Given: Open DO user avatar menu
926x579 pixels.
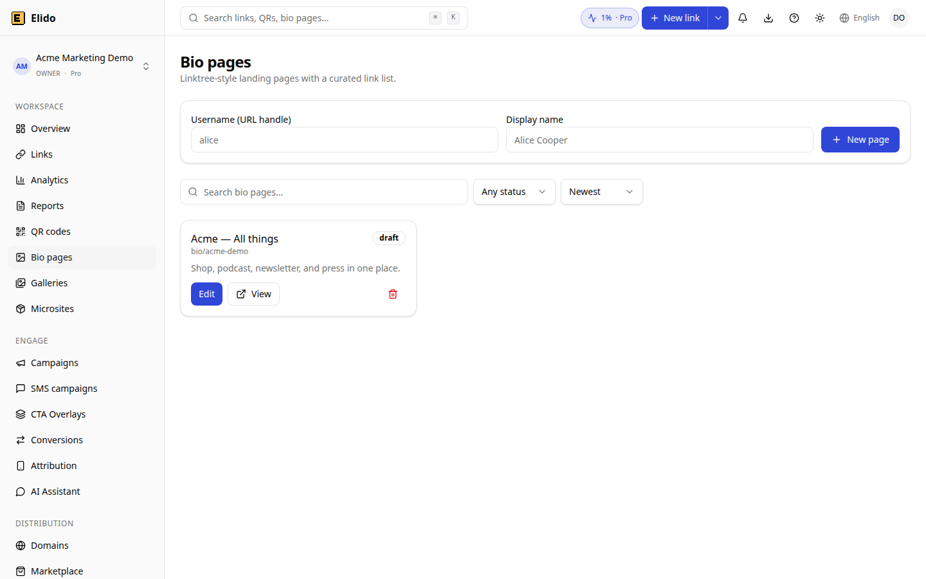Looking at the screenshot, I should (899, 18).
